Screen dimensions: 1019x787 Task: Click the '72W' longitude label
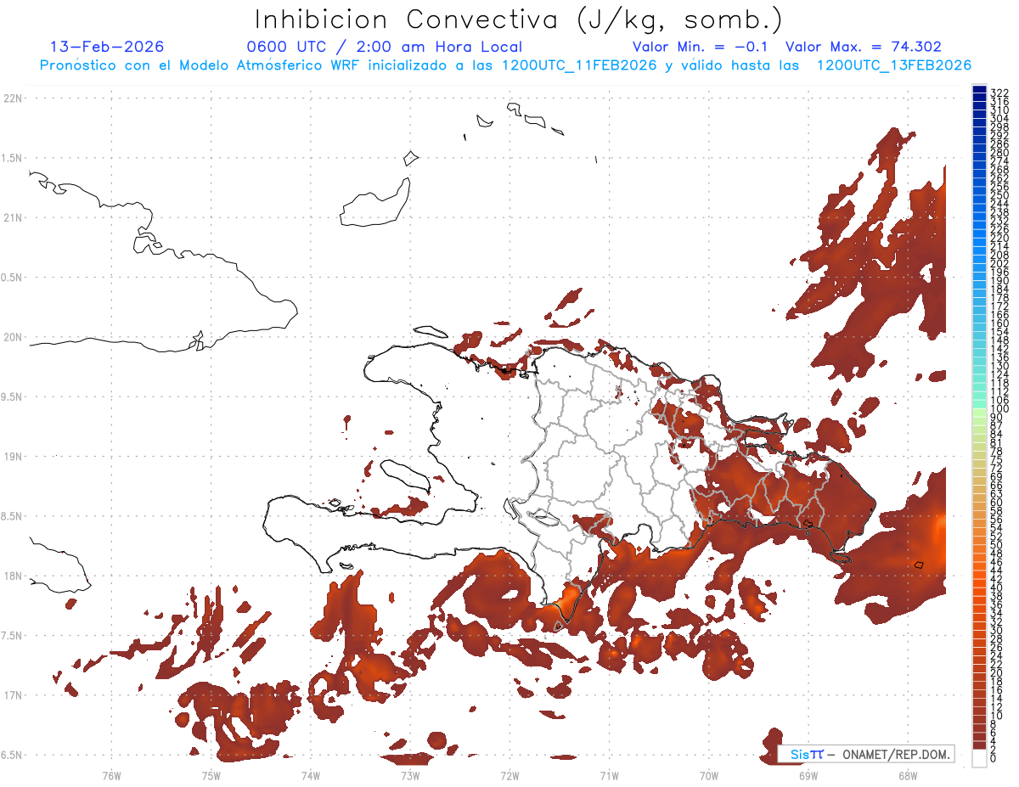(x=509, y=775)
